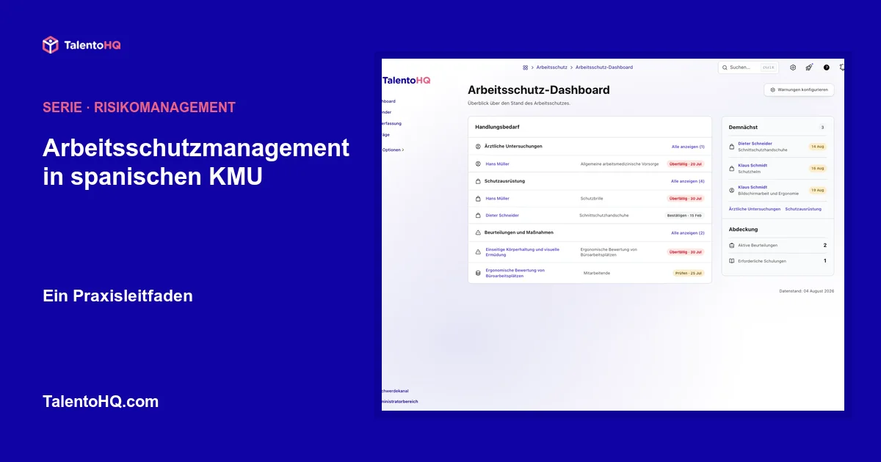Click the Beurteilungen und Maßnahmen warning icon
The height and width of the screenshot is (462, 881).
coord(478,232)
